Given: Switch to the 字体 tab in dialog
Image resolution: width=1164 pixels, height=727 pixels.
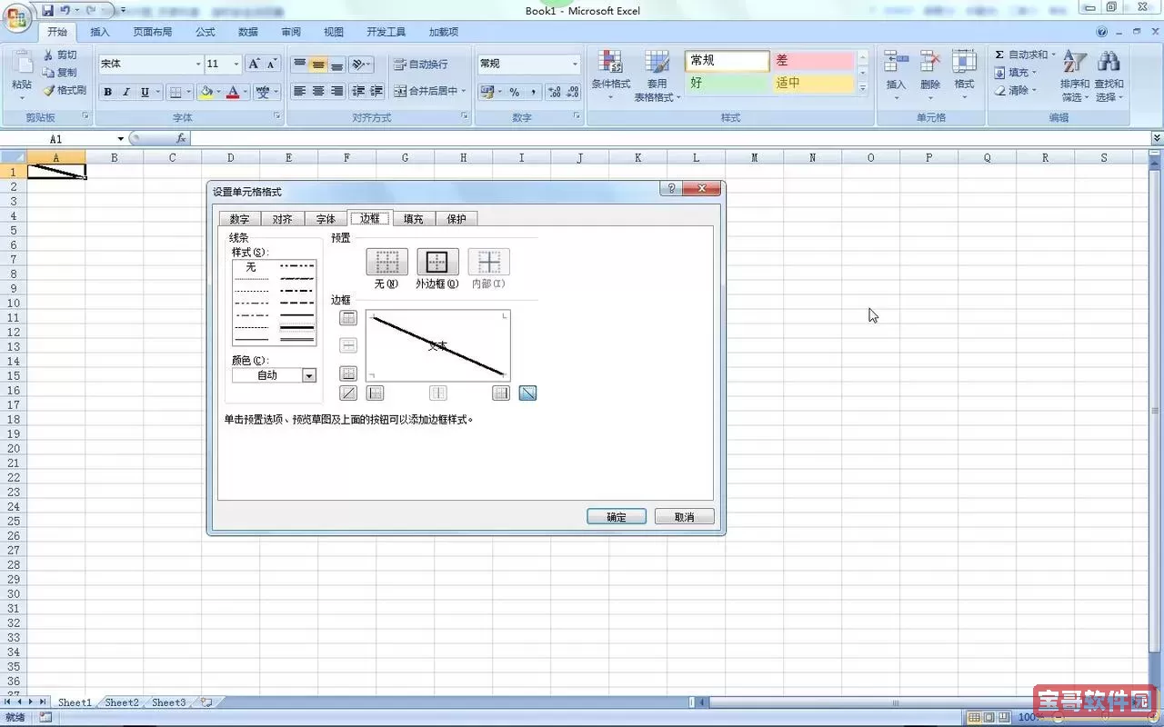Looking at the screenshot, I should tap(326, 219).
